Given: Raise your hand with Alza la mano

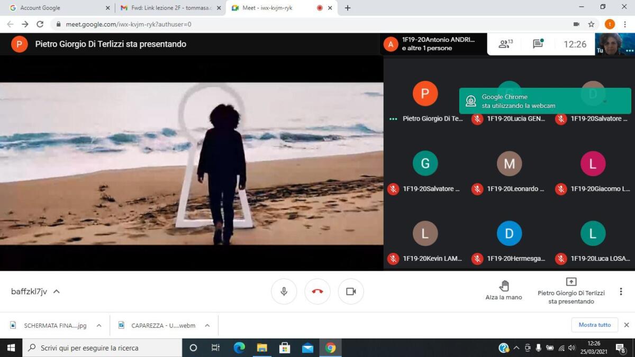Looking at the screenshot, I should tap(504, 290).
